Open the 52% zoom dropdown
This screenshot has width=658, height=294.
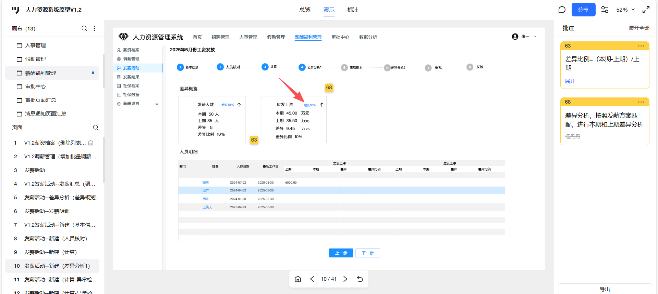click(625, 10)
